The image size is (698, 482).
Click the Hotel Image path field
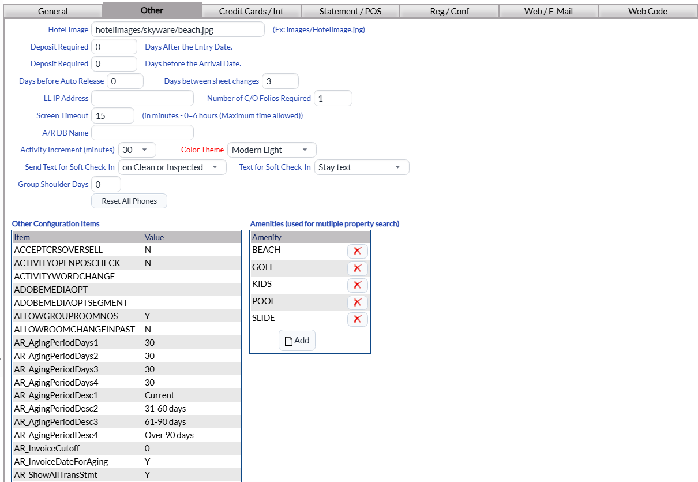point(177,29)
